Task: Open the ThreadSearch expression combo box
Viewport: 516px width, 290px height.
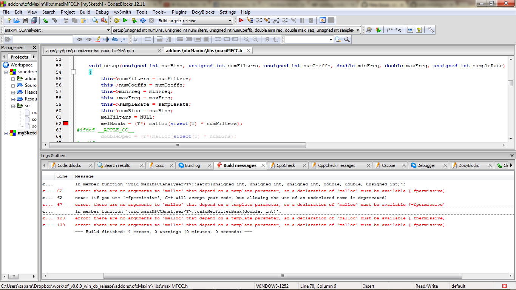Action: [309, 39]
